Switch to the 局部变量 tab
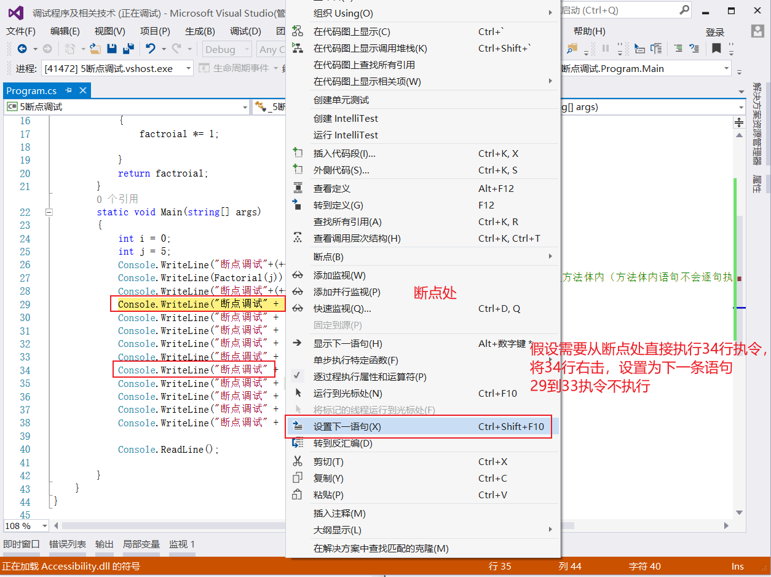This screenshot has height=577, width=771. (141, 544)
